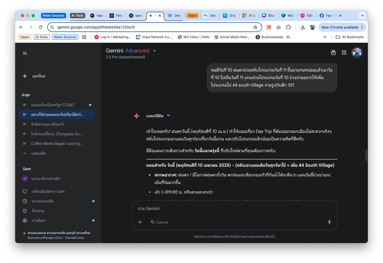Open the help question-mark icon in sidebar

click(x=25, y=201)
